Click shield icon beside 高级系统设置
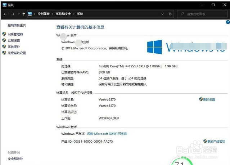Viewport: 230px width, 165px height. [x=4, y=53]
